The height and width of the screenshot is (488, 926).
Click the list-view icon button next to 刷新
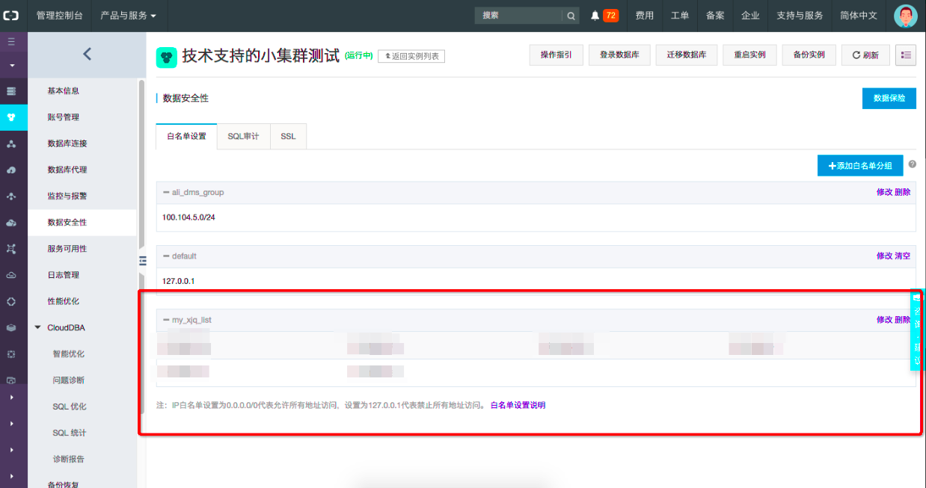pyautogui.click(x=906, y=55)
